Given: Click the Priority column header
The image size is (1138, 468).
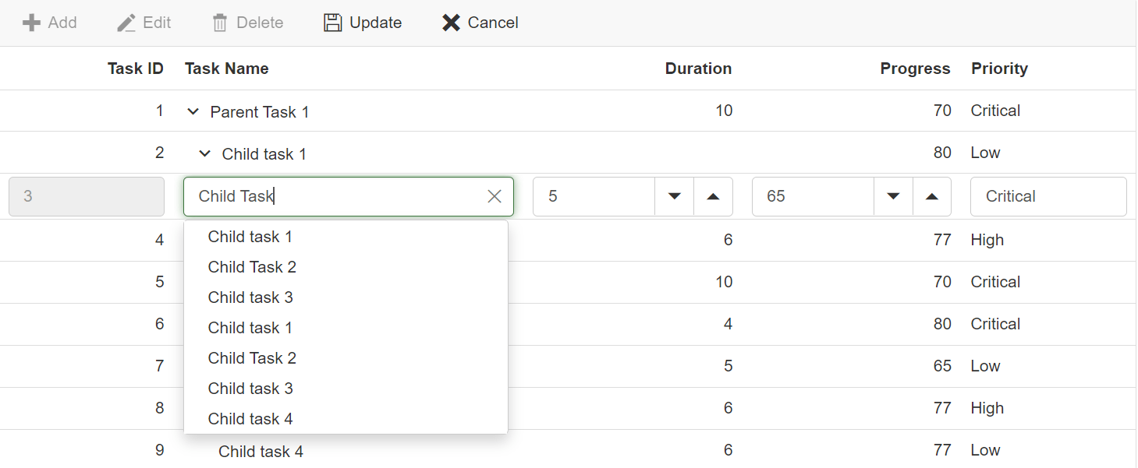Looking at the screenshot, I should pos(999,69).
